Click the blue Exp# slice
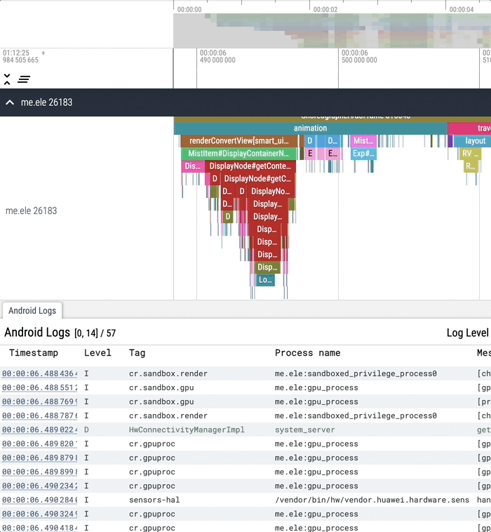 [x=363, y=154]
